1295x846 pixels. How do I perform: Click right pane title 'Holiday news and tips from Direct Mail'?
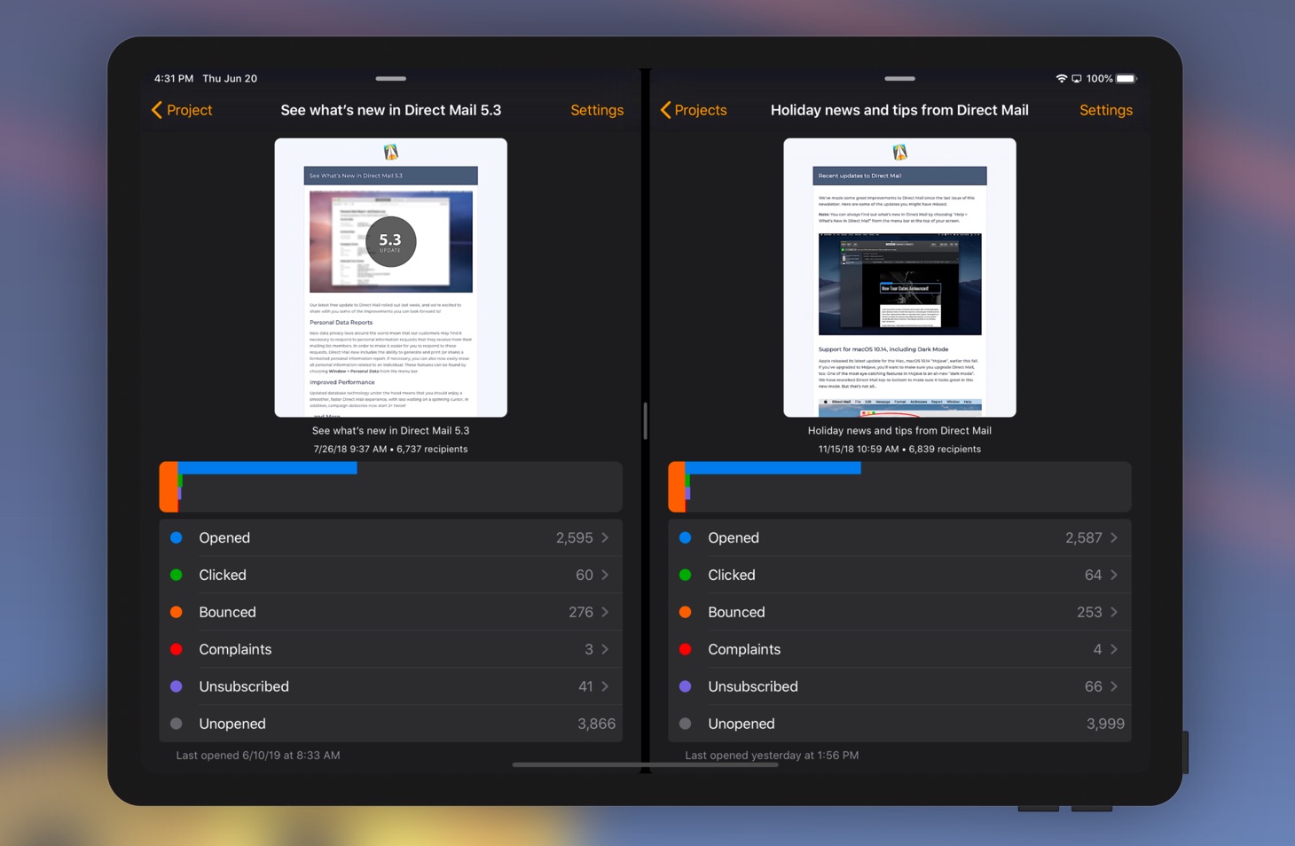[899, 110]
